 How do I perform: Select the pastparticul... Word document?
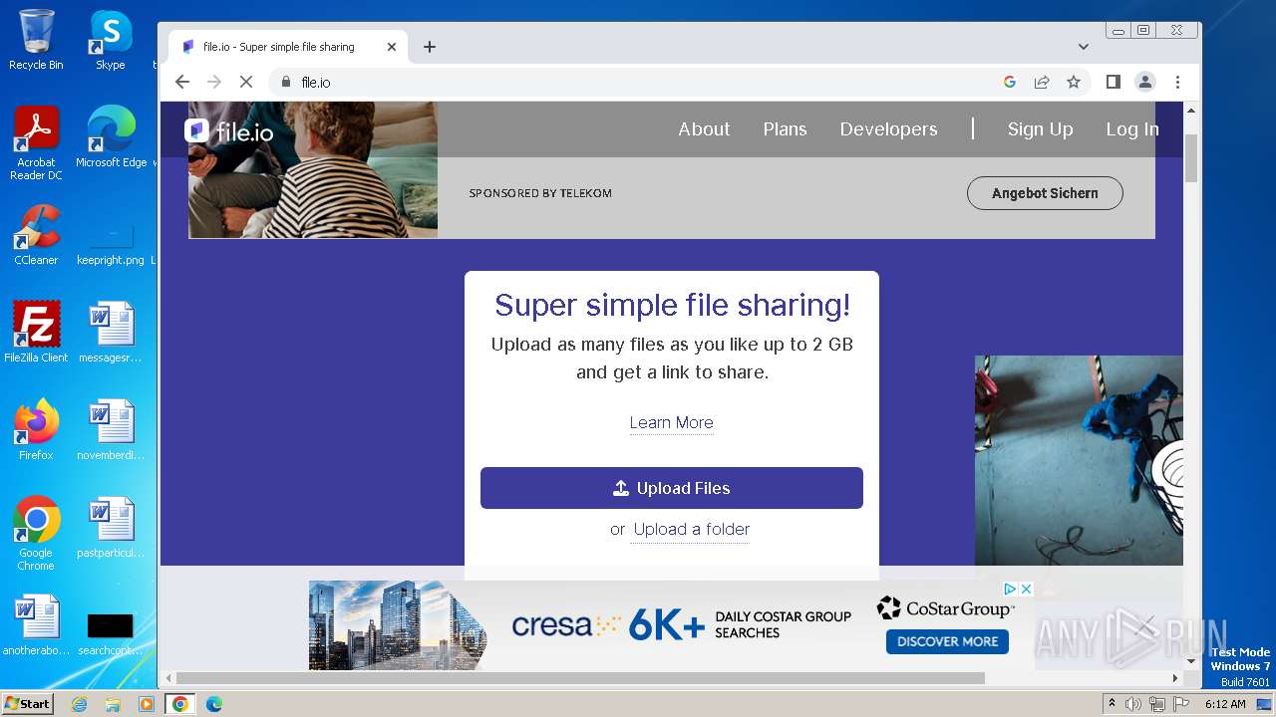click(x=111, y=528)
